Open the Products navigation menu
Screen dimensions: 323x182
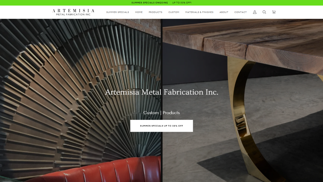tap(155, 12)
